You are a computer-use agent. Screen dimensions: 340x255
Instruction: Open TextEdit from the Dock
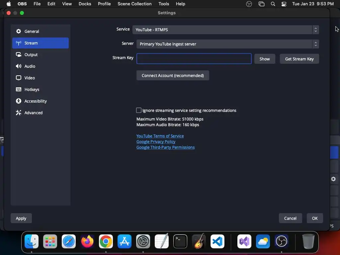click(x=162, y=241)
